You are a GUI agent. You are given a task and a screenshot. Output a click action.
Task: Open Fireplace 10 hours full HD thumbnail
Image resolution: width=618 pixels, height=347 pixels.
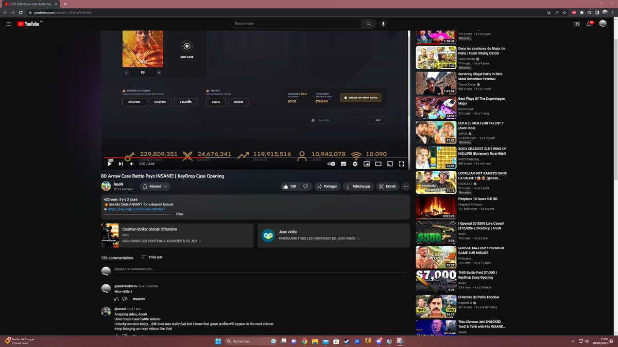(436, 208)
